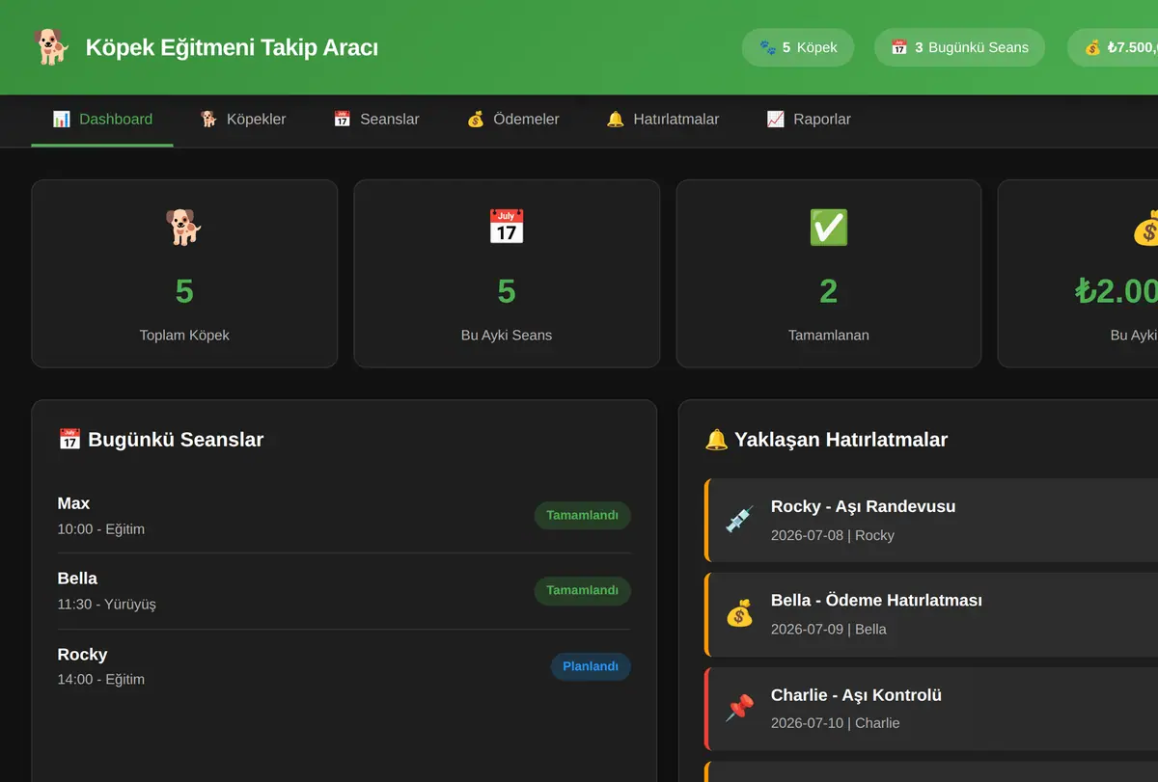Screen dimensions: 1158x782
Task: Click the pushpin icon on Charlie's reminder
Action: [739, 709]
